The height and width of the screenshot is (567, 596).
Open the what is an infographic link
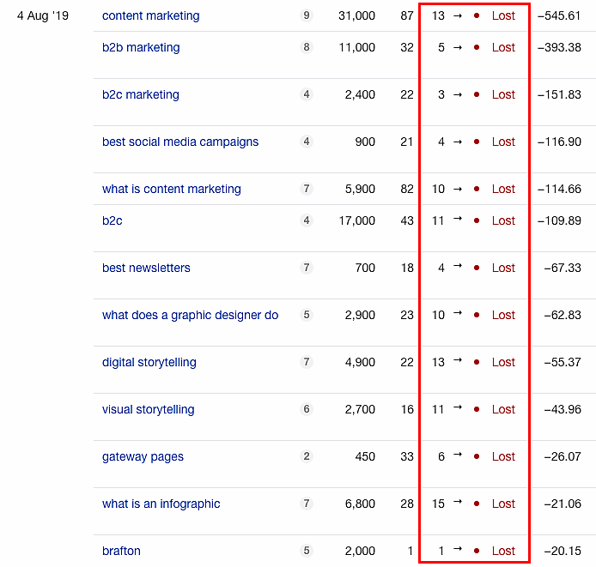coord(161,504)
